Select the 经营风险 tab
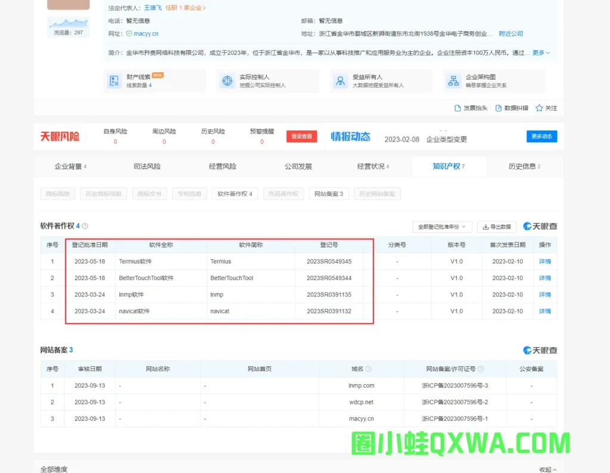This screenshot has width=610, height=473. point(223,166)
